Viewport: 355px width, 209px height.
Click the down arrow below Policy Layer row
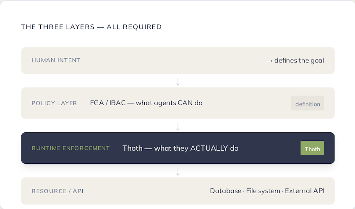(178, 126)
